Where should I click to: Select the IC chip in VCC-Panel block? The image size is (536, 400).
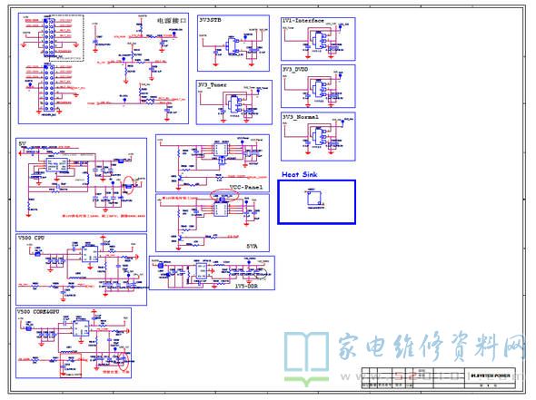coord(221,149)
